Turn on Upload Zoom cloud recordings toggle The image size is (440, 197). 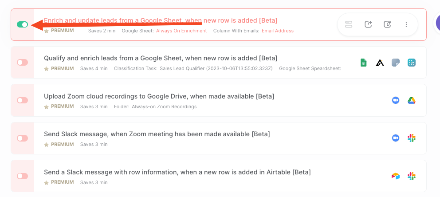[23, 100]
